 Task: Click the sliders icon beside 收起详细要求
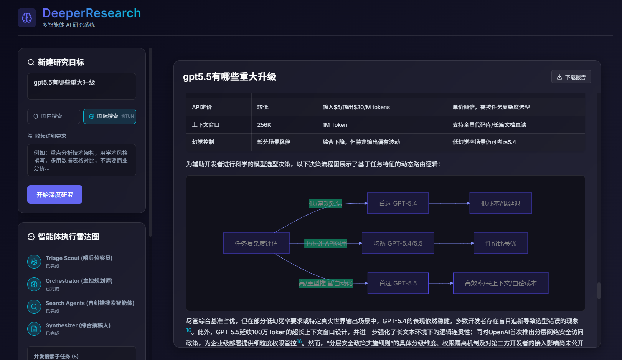(30, 136)
